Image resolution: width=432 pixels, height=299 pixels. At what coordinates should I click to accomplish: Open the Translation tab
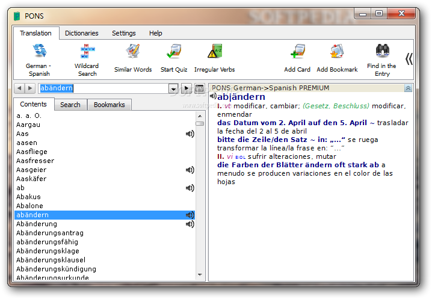point(36,33)
